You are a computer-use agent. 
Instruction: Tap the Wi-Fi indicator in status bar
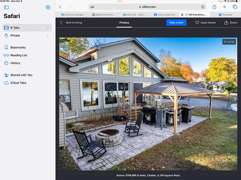(x=225, y=1)
